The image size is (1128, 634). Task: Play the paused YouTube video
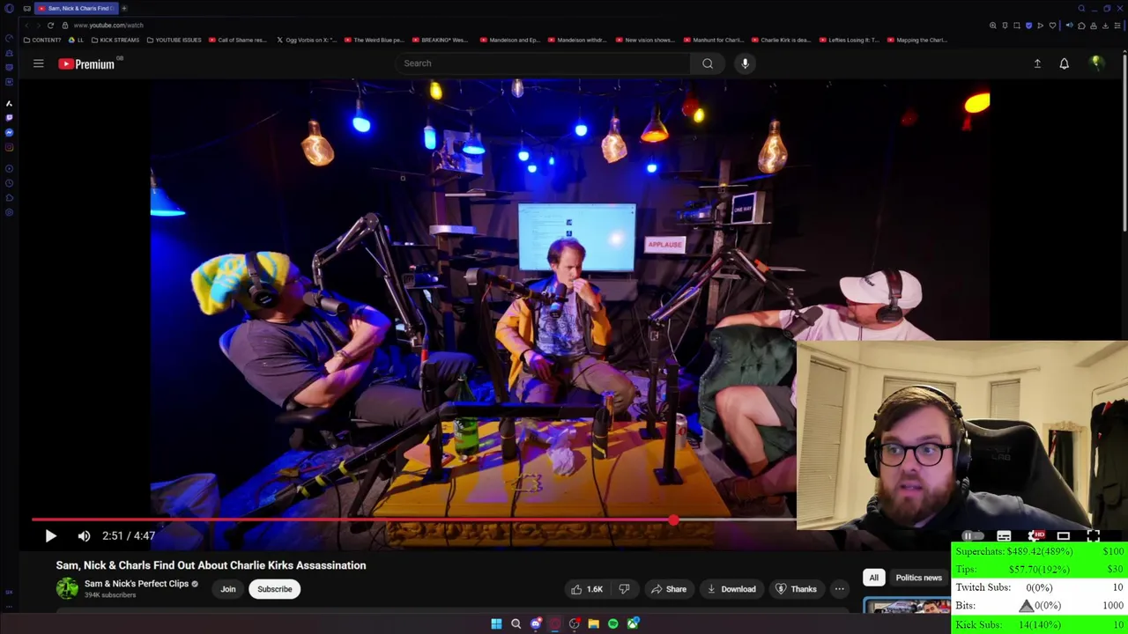coord(50,535)
